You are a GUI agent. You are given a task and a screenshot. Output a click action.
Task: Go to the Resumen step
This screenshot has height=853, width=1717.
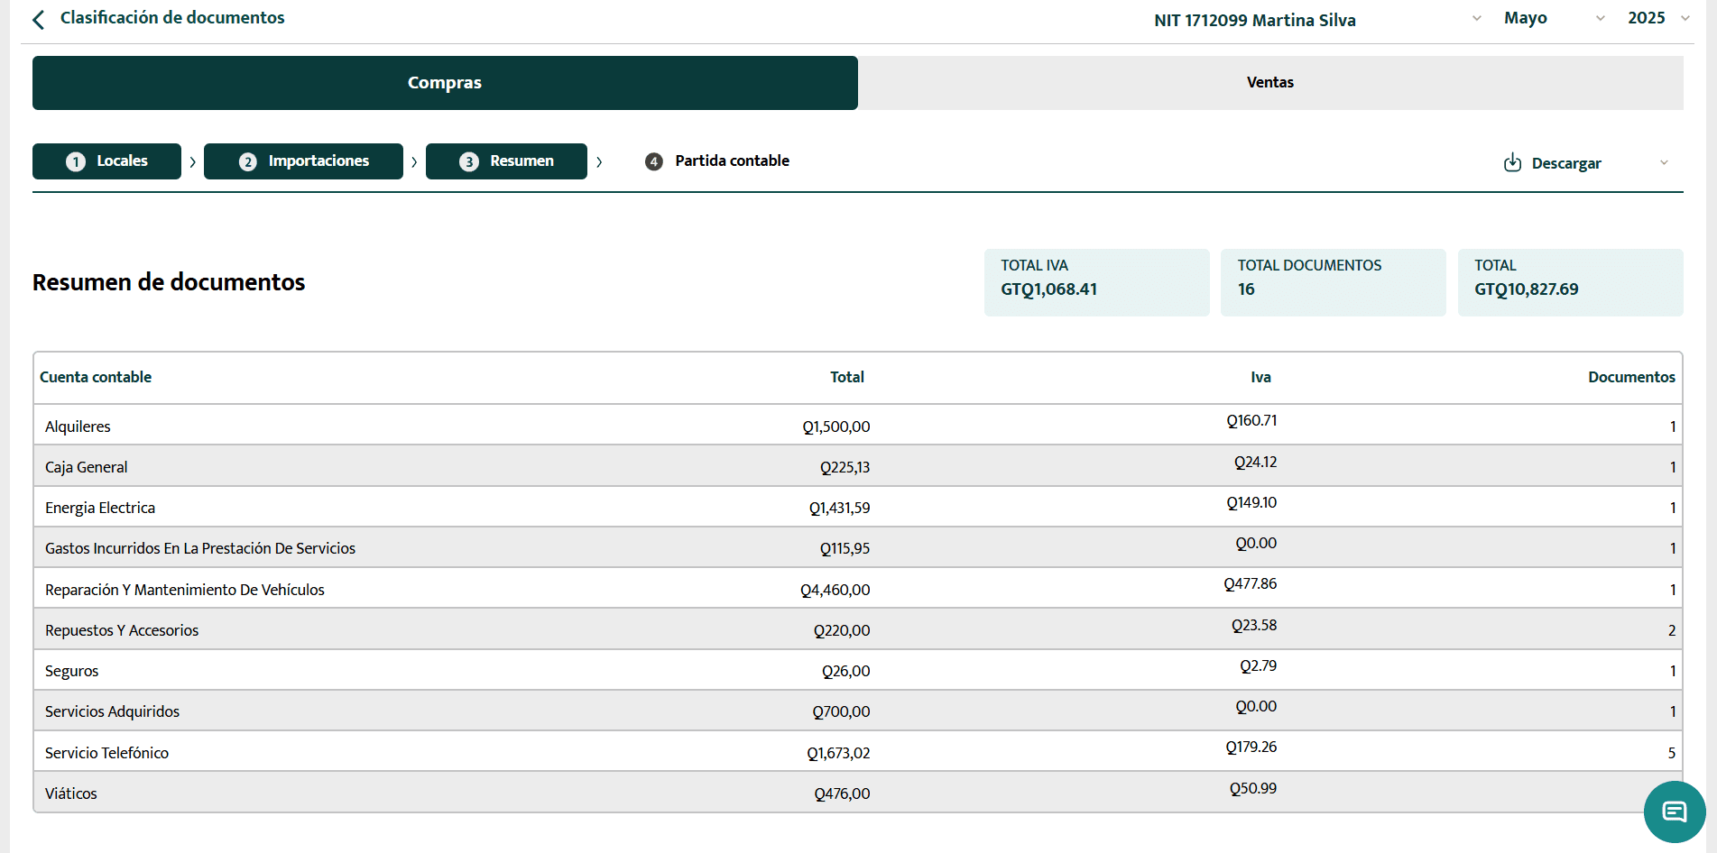pyautogui.click(x=506, y=161)
